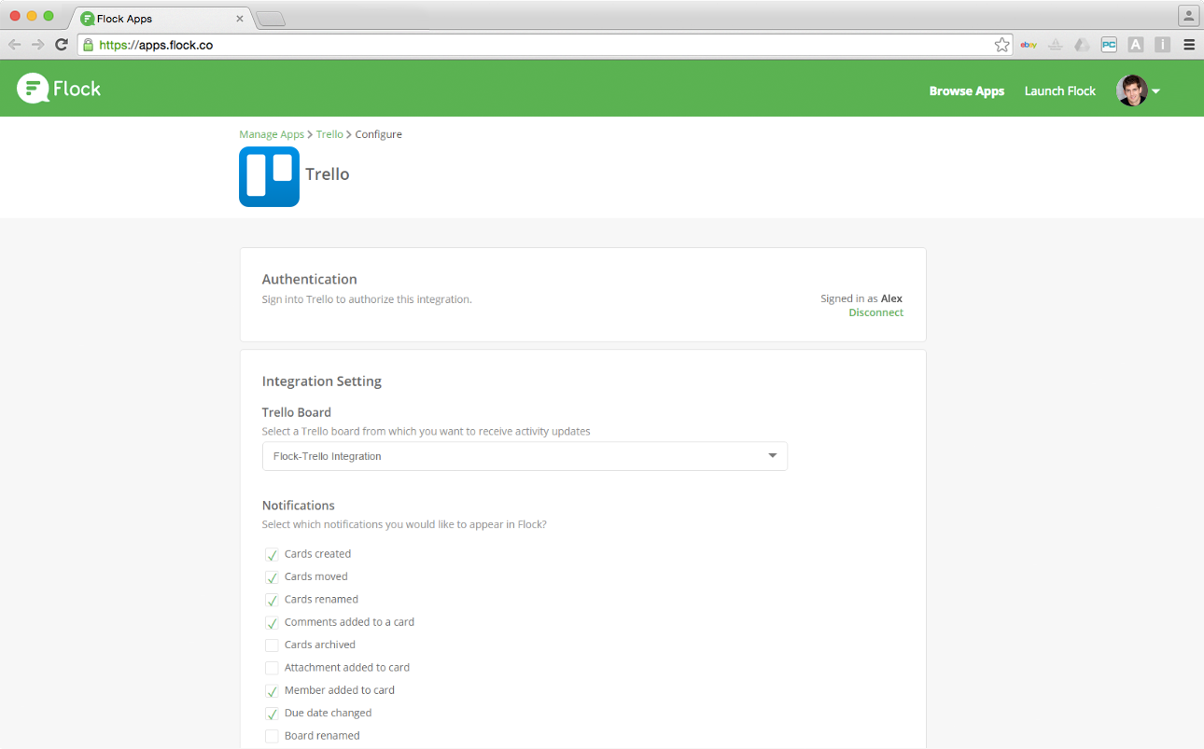1204x749 pixels.
Task: Click the Notifications section heading
Action: click(299, 506)
